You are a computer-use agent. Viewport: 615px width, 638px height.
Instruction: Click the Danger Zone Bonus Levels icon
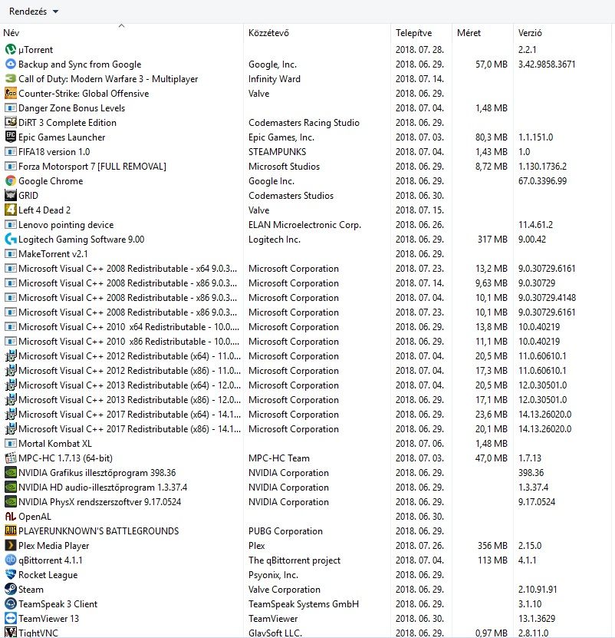(11, 108)
